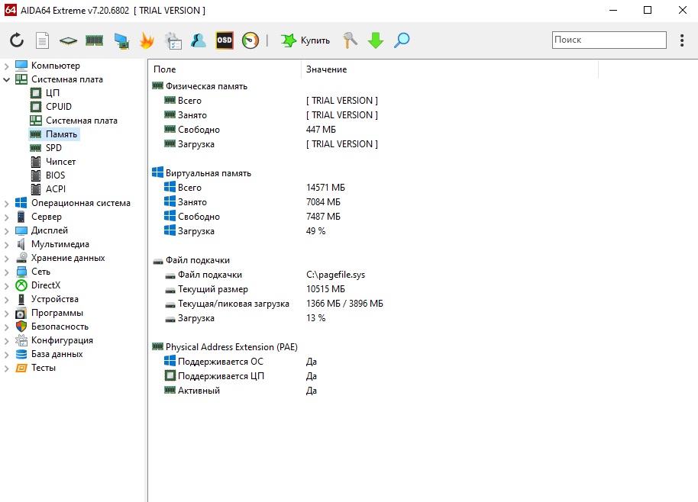Open the audit manager gear icon

[173, 40]
